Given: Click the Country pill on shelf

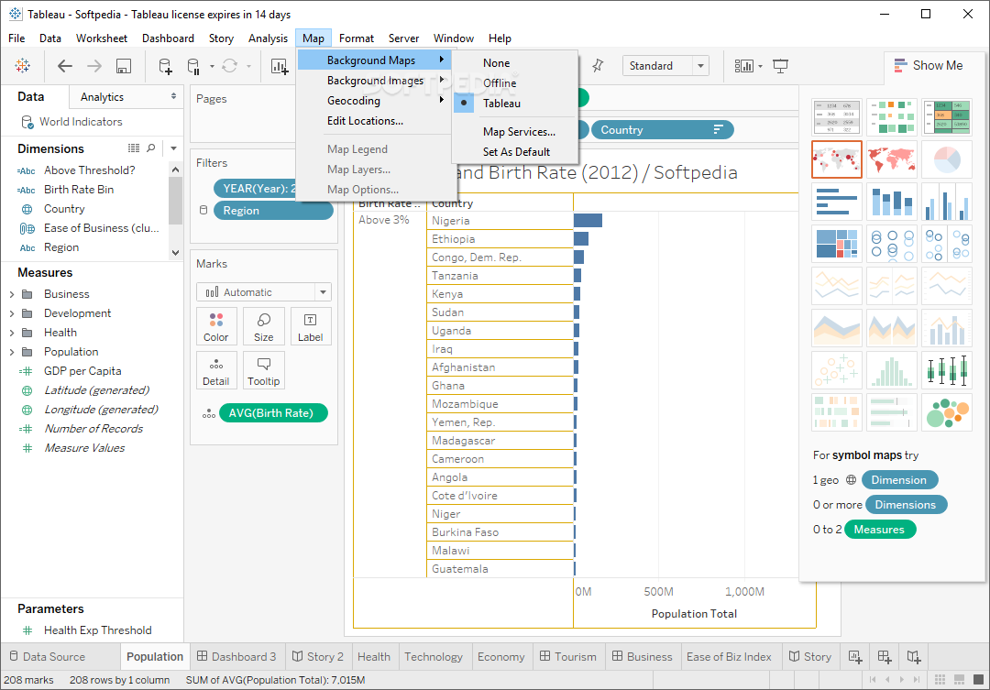Looking at the screenshot, I should [663, 130].
